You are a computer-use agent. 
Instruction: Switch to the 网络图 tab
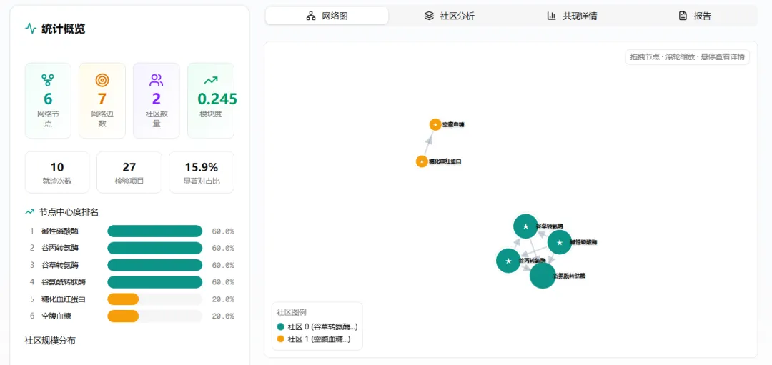[x=327, y=16]
